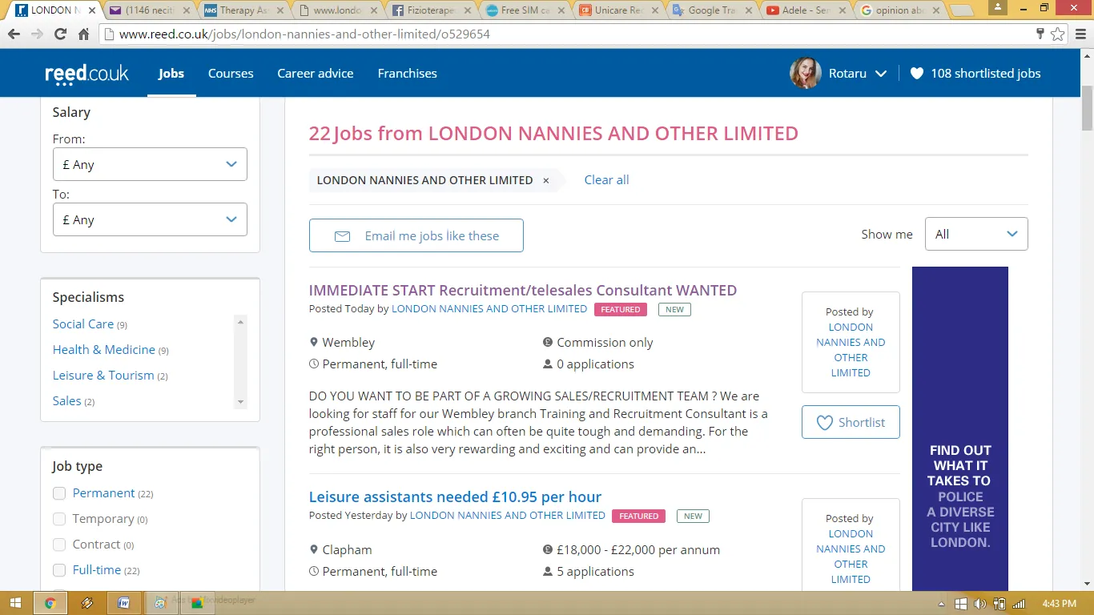Close the Therapy As browser tab
Viewport: 1094px width, 615px height.
[281, 10]
